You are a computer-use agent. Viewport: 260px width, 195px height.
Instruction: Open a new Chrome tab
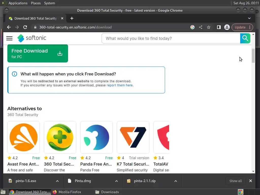[72, 18]
